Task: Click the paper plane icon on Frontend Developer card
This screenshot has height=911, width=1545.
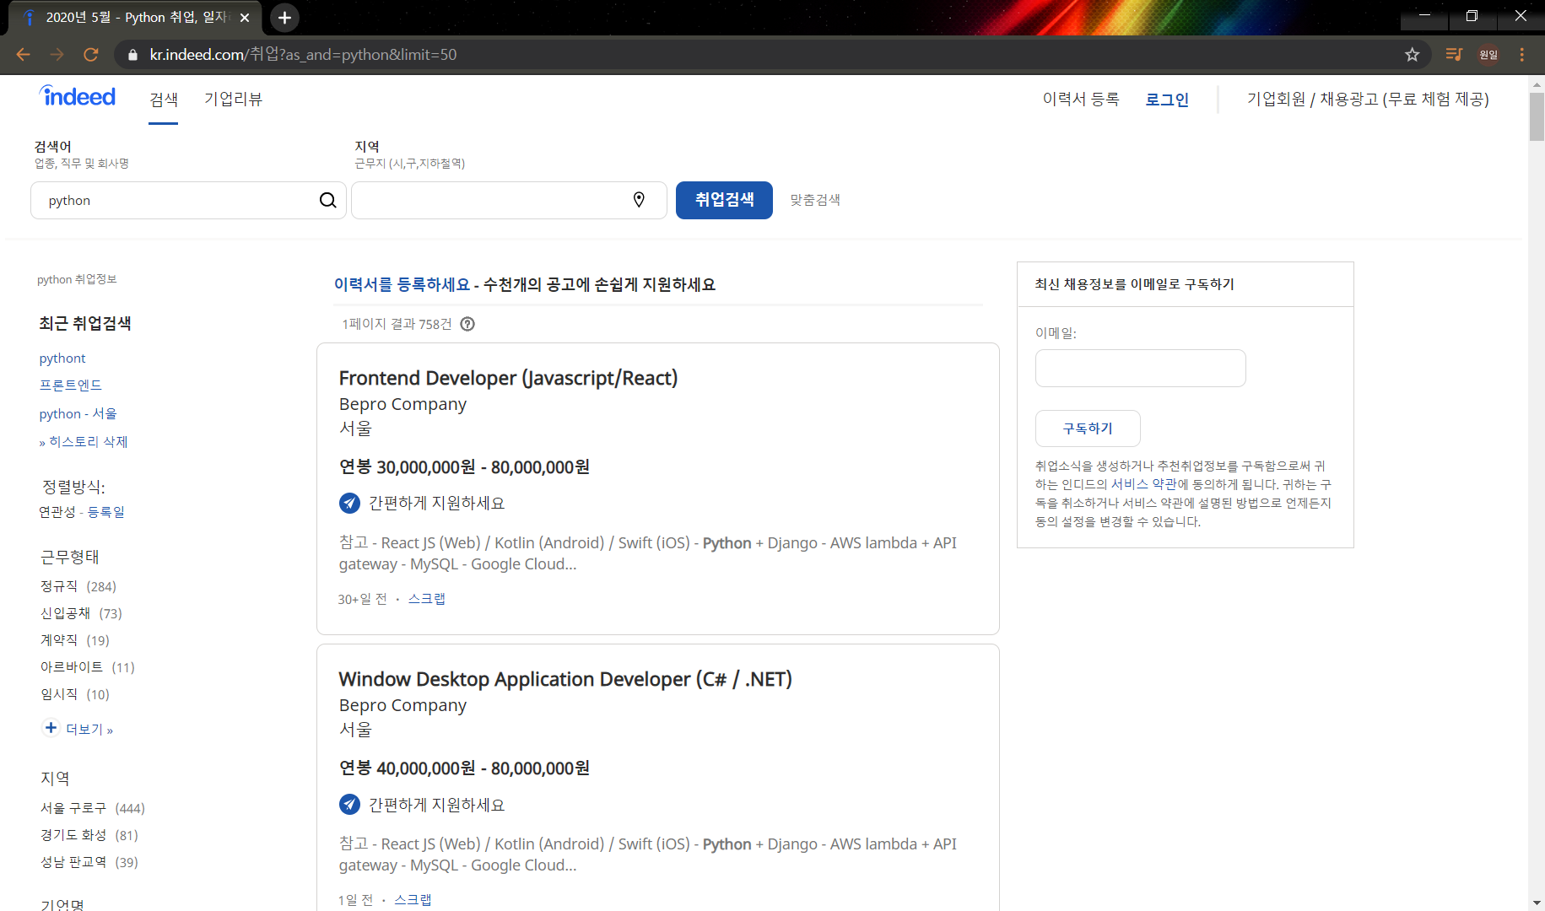Action: (x=349, y=503)
